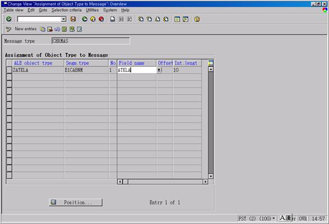This screenshot has height=224, width=329.
Task: Click the green Enter checkmark icon
Action: click(x=9, y=19)
